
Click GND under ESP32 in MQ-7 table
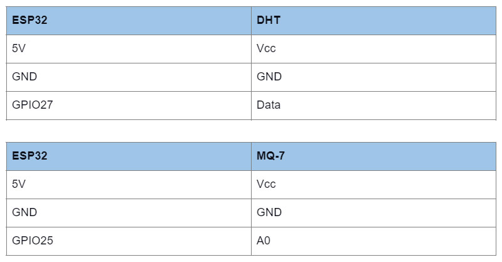pos(129,212)
